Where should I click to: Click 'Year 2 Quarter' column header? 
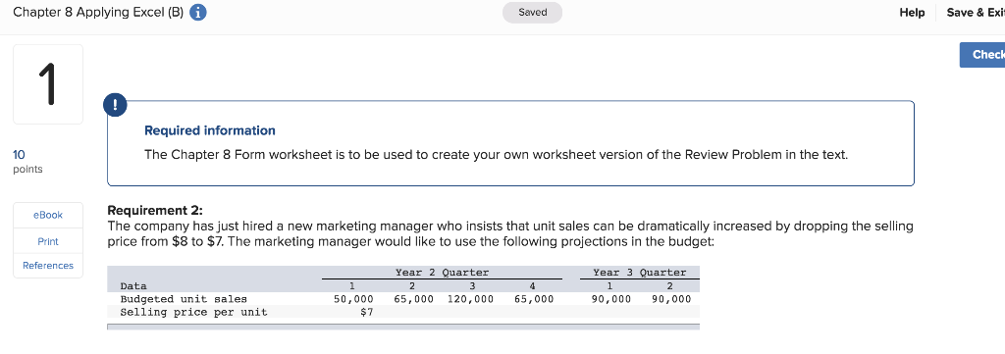(442, 273)
